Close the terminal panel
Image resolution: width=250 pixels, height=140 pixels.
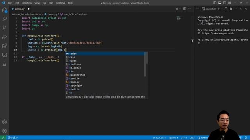tap(246, 9)
